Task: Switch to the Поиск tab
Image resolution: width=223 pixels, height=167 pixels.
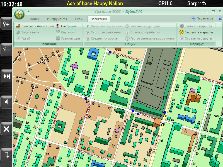Action: pos(34,19)
